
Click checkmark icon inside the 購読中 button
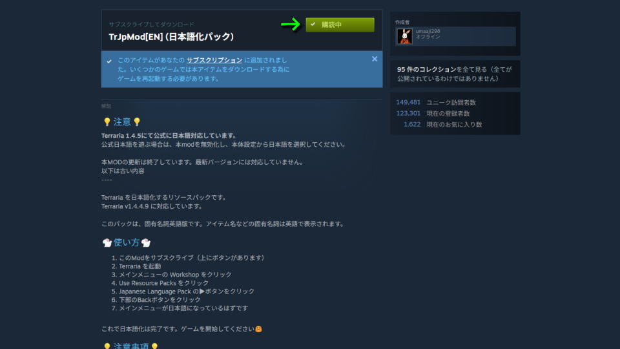(x=313, y=25)
